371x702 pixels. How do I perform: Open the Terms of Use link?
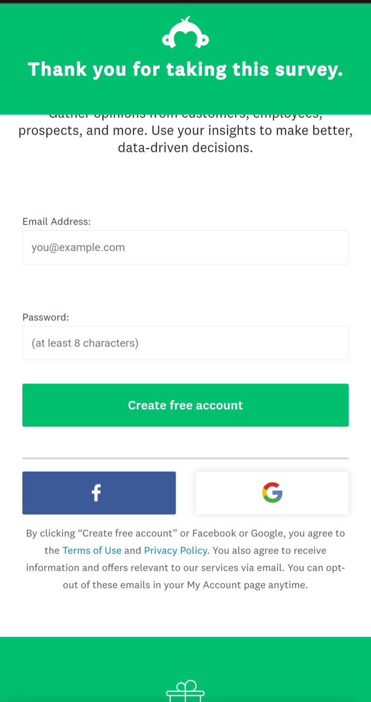click(x=92, y=550)
